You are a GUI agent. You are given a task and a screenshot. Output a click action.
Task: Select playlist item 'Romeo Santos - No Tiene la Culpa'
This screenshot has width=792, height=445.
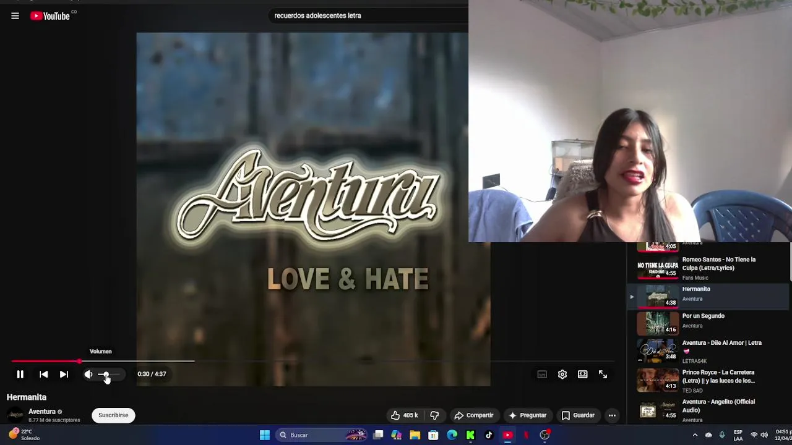pyautogui.click(x=709, y=268)
